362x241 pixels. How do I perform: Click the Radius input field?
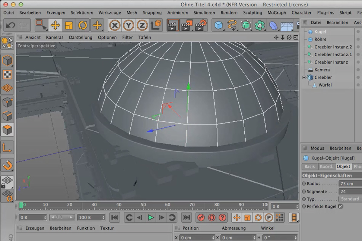(x=350, y=183)
